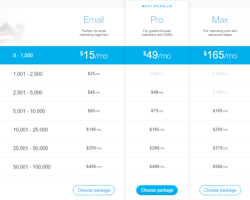Click the Email plan heading

[x=94, y=20]
